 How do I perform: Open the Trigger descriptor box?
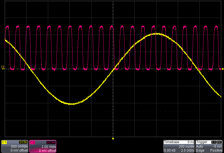(x=209, y=146)
